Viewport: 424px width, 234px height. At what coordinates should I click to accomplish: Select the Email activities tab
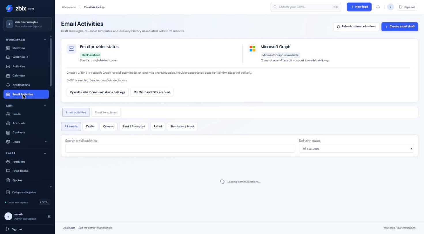76,112
